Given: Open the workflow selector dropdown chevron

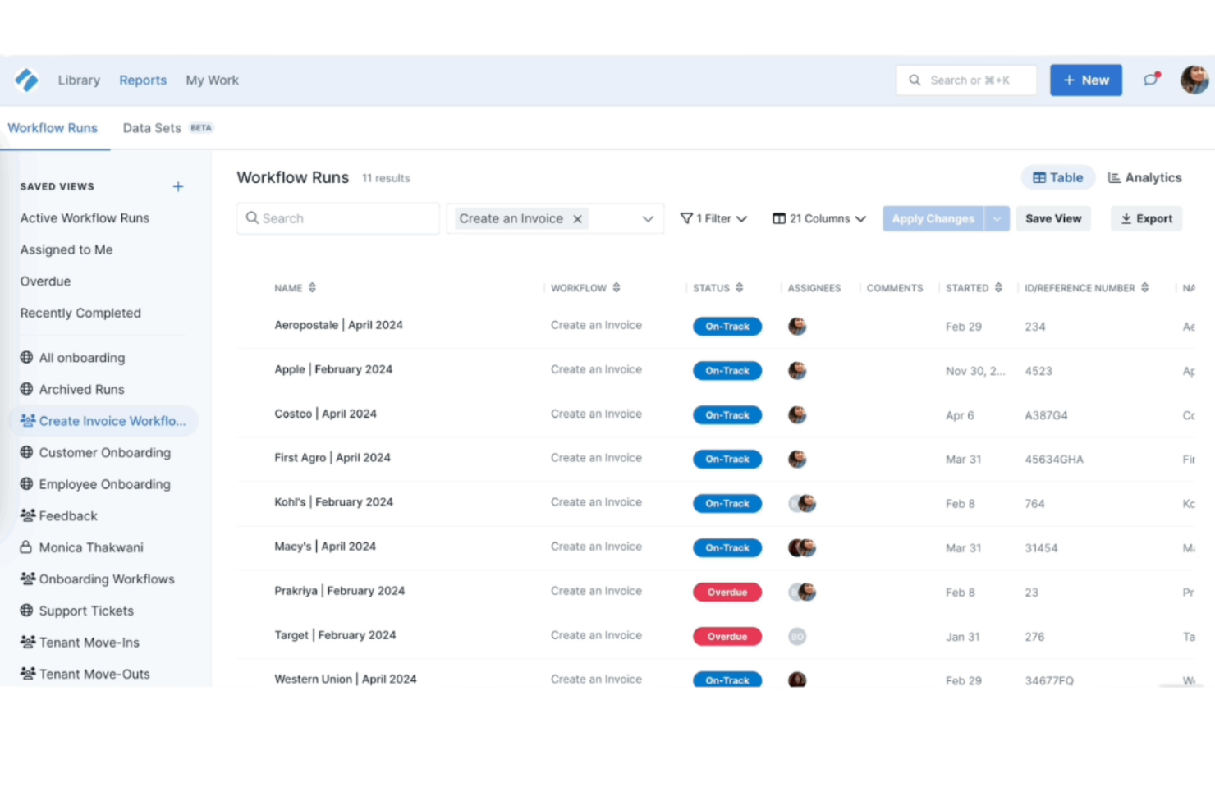Looking at the screenshot, I should [648, 219].
